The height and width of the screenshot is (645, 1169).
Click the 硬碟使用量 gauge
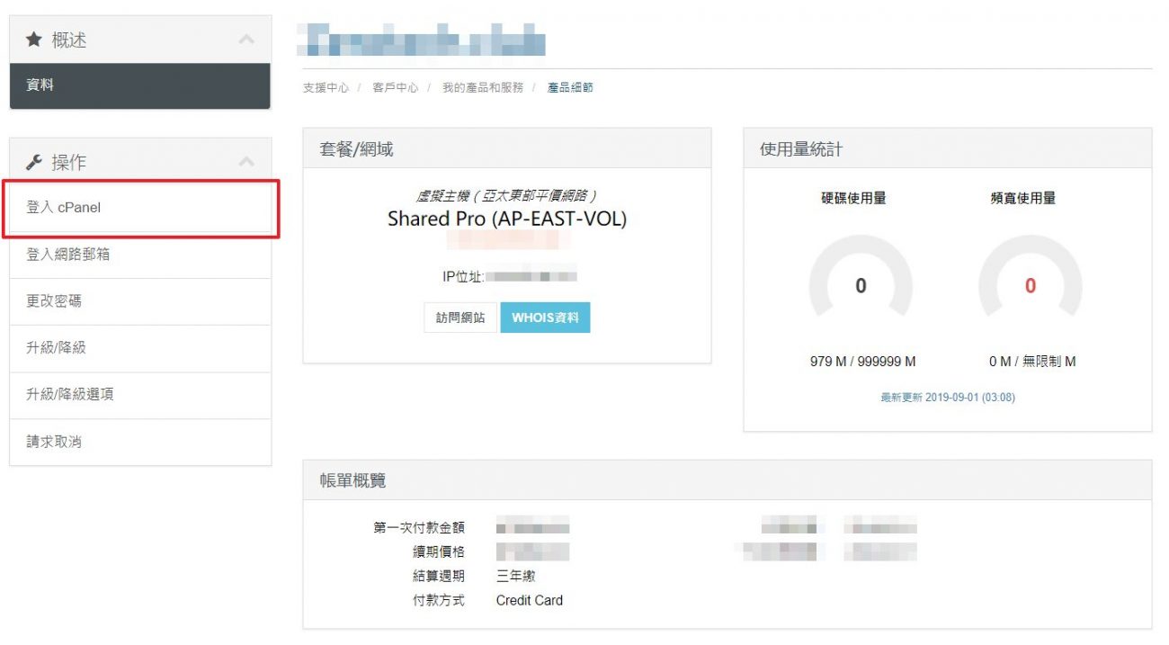click(861, 274)
